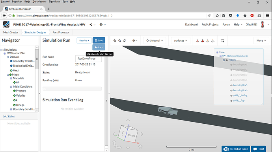The image size is (272, 152).
Task: Toggle visibility of region0 eye icon
Action: (x=227, y=60)
